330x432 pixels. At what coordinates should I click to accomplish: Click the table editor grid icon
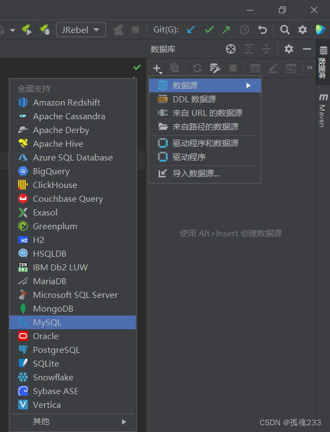point(255,68)
